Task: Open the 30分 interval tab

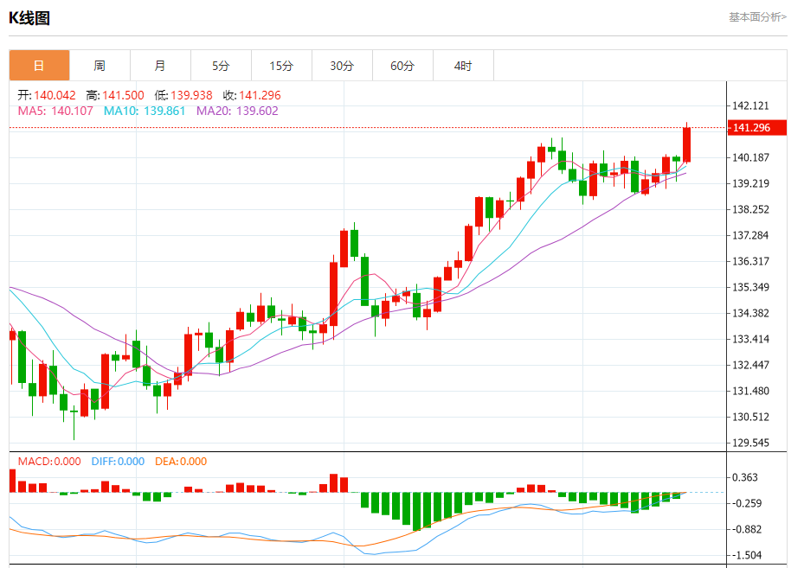Action: 342,66
